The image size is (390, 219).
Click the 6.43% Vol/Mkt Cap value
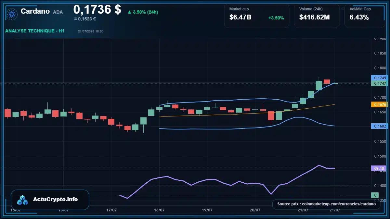coord(359,17)
